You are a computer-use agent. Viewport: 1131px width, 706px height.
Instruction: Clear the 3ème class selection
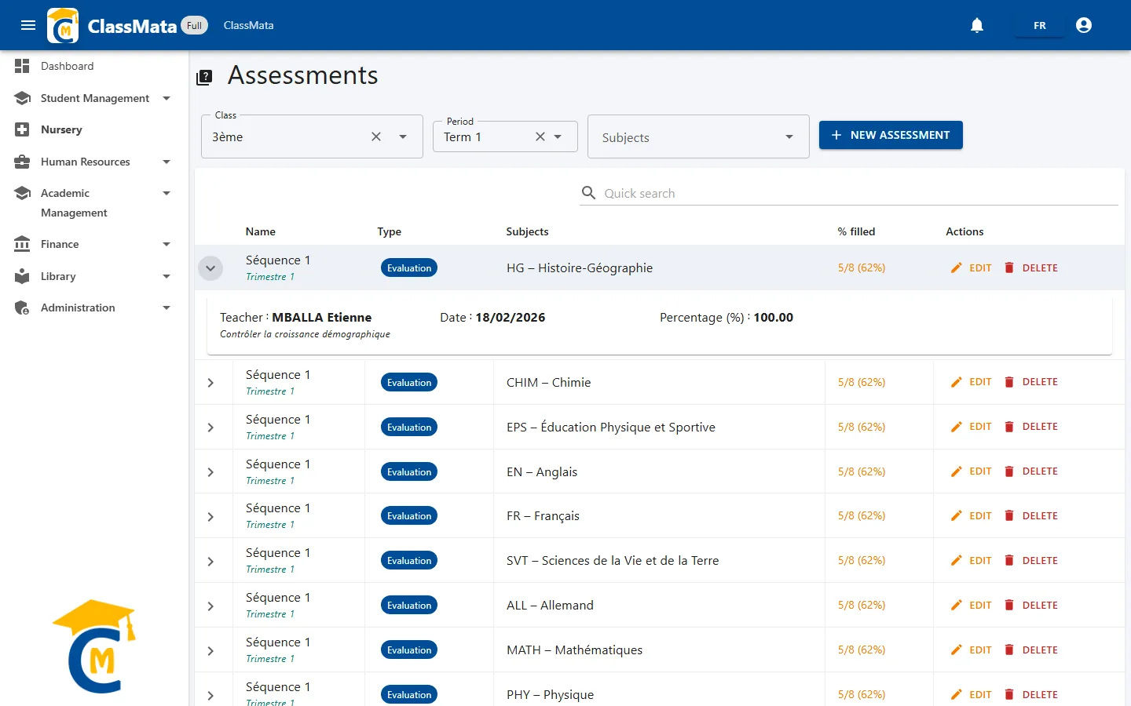click(376, 136)
